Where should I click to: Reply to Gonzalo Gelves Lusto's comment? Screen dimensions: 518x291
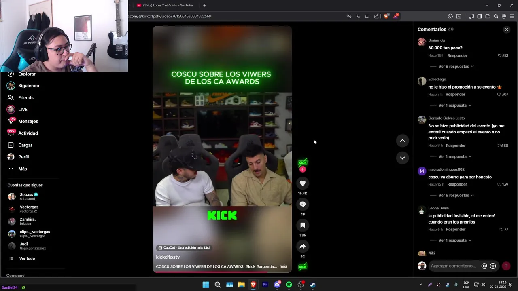point(456,145)
